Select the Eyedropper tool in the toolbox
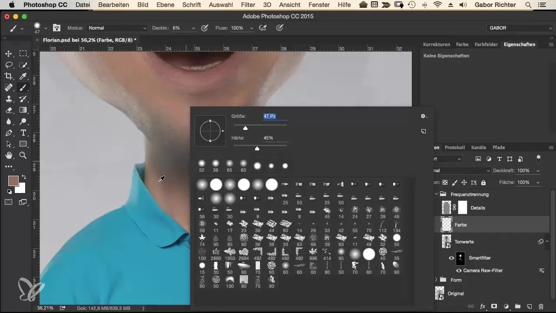Viewport: 556px width, 313px height. (23, 76)
